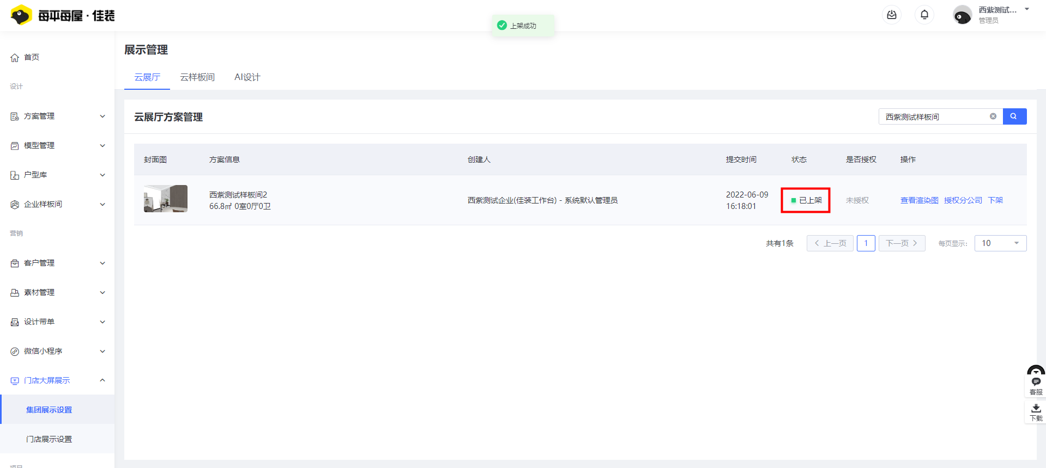Switch to 云样板间 tab
The width and height of the screenshot is (1046, 468).
tap(197, 77)
